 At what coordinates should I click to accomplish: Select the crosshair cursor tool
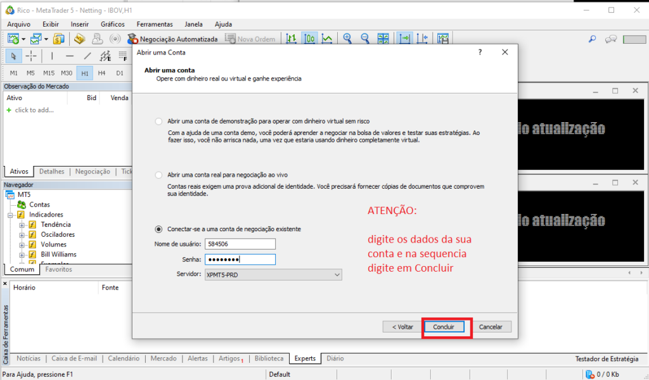(30, 56)
